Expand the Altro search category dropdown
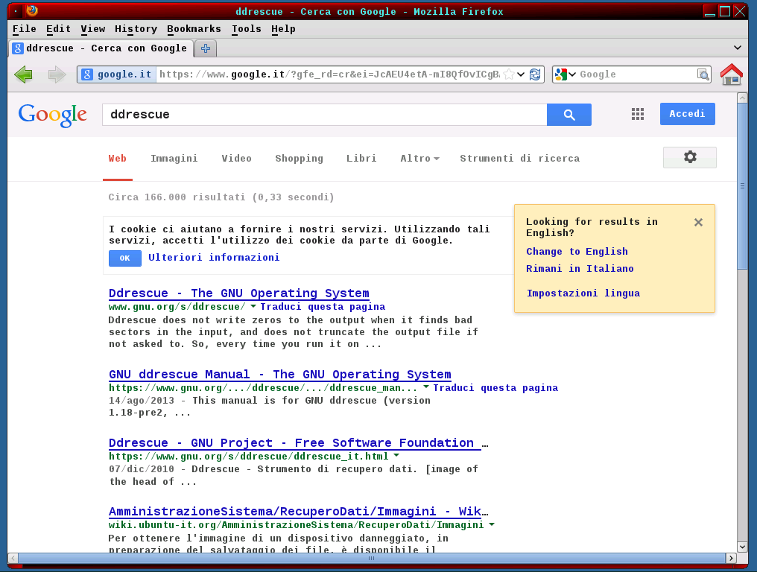The height and width of the screenshot is (572, 757). [x=419, y=159]
